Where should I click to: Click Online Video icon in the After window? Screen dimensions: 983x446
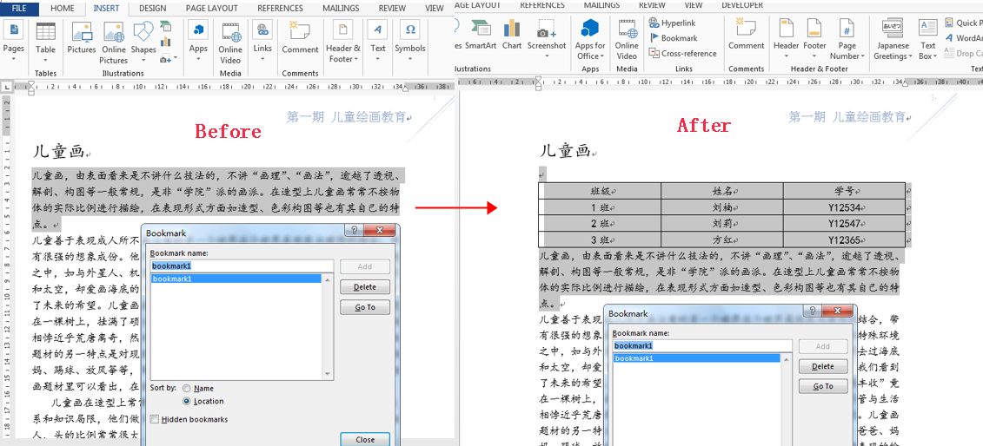tap(627, 29)
